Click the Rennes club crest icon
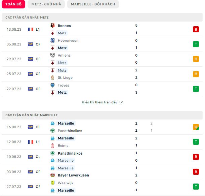The width and height of the screenshot is (205, 196). point(52,25)
